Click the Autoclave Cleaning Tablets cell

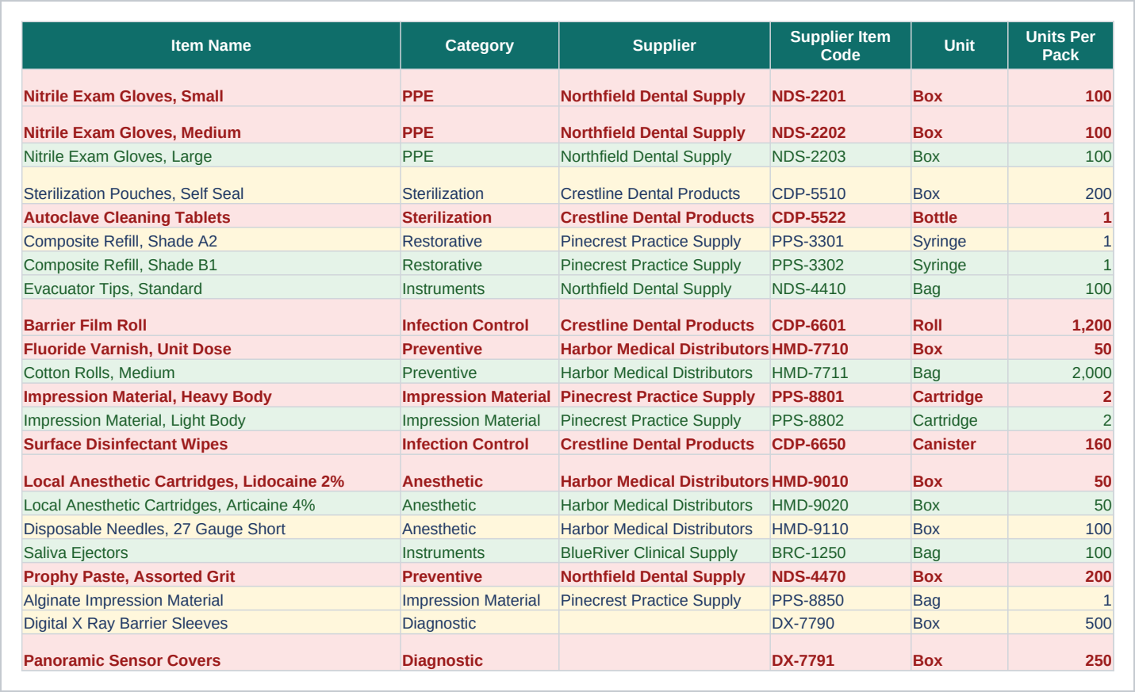[x=211, y=217]
